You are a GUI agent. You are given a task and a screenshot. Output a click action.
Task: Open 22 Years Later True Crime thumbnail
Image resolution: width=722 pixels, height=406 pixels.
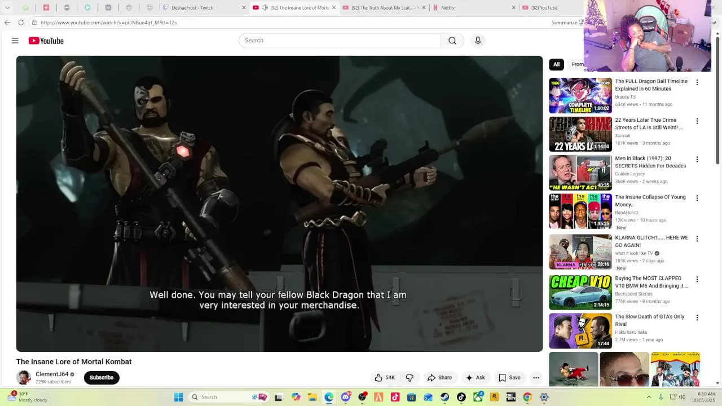pos(580,134)
